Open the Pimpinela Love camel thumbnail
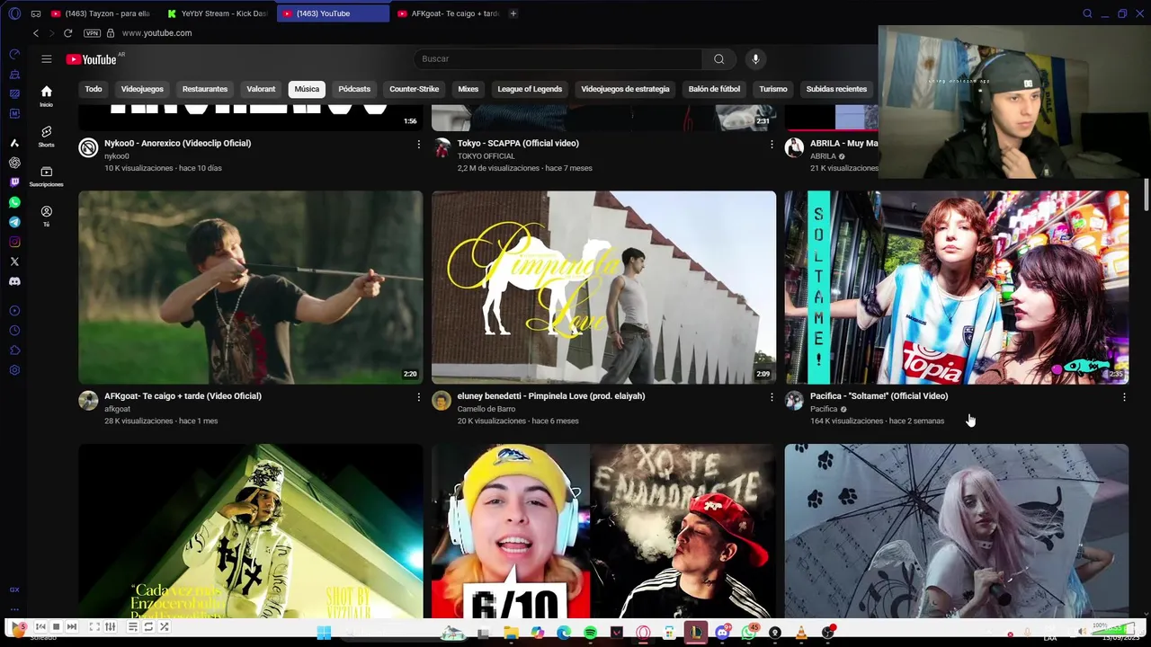Image resolution: width=1151 pixels, height=647 pixels. (x=603, y=288)
